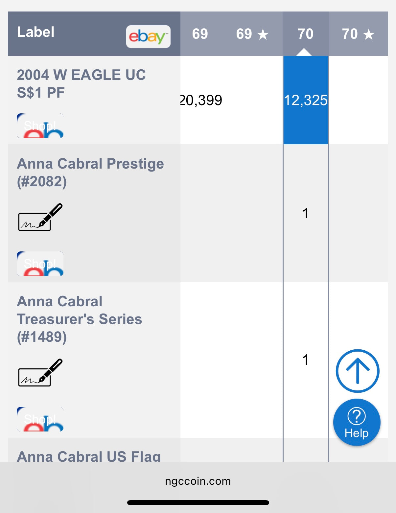This screenshot has height=513, width=396.
Task: Click the 20,399 population count
Action: point(201,100)
